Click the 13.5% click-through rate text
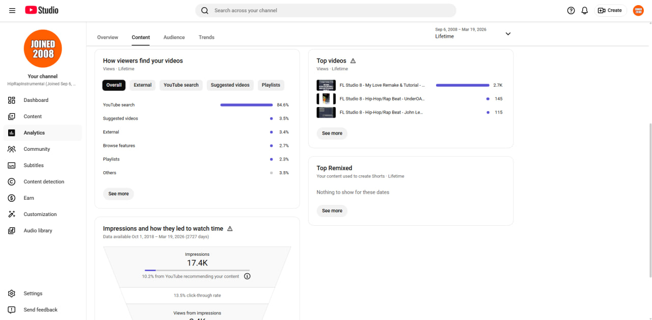 pyautogui.click(x=197, y=296)
